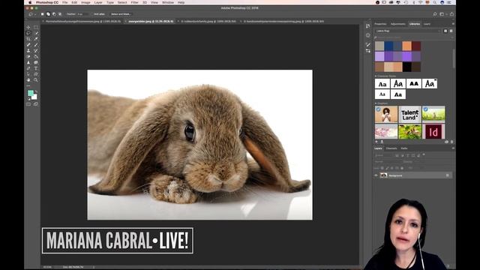Click the Select and Mask button
Image resolution: width=480 pixels, height=270 pixels.
120,14
